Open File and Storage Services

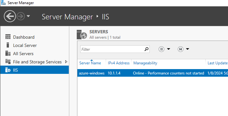pos(37,62)
